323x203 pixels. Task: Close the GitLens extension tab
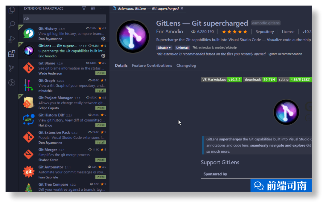[x=182, y=8]
